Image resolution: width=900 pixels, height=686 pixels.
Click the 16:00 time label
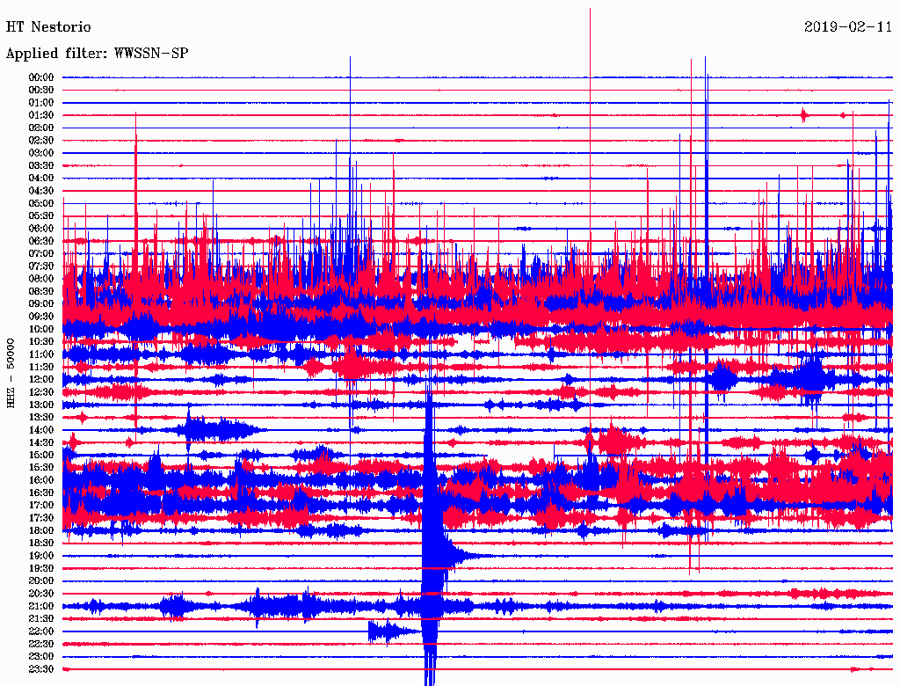41,480
